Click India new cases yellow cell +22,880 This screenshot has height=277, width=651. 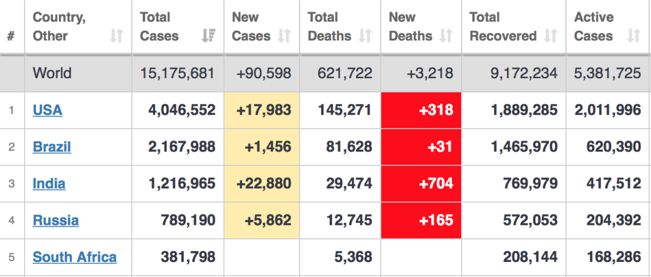262,183
